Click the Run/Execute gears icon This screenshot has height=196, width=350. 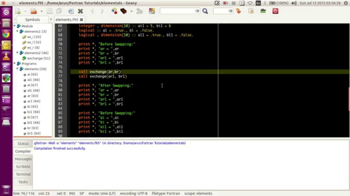click(x=139, y=11)
